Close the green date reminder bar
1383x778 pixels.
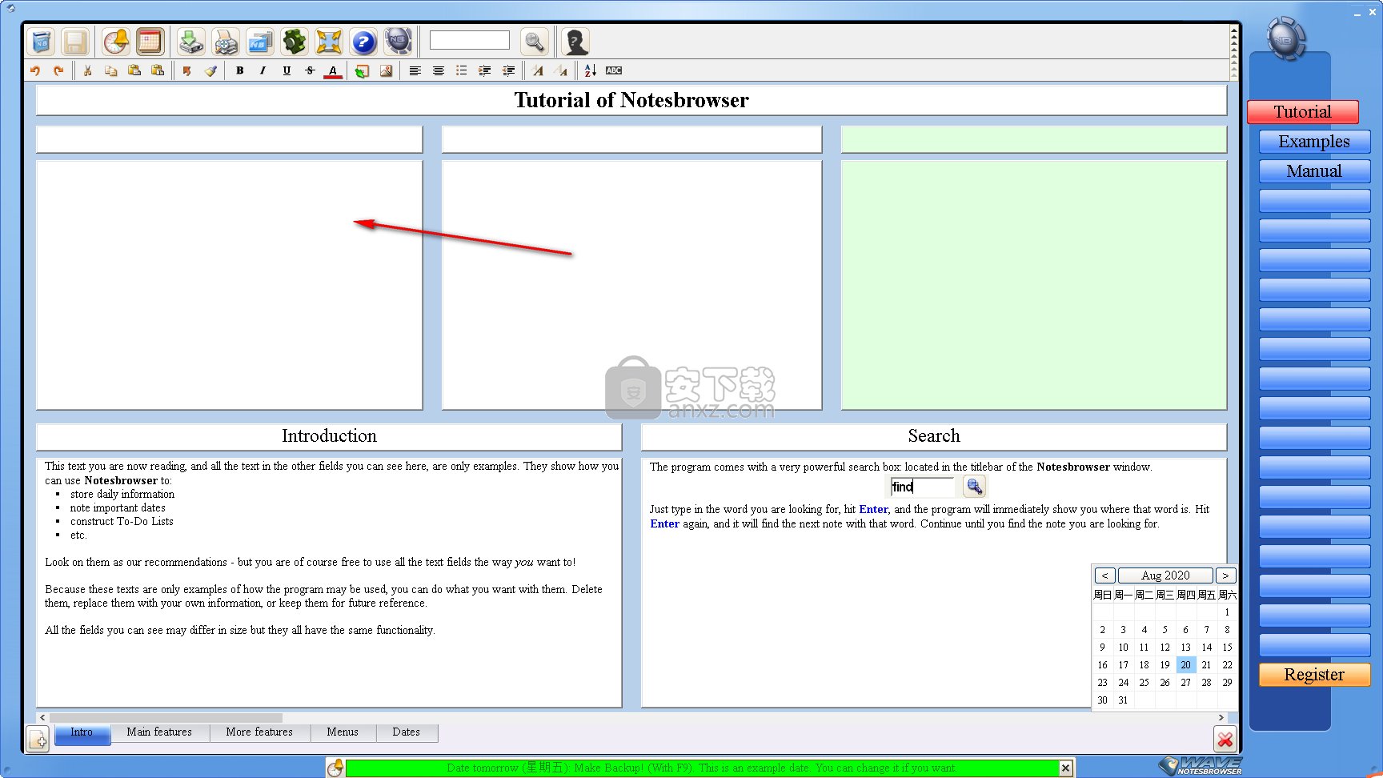click(x=1065, y=768)
